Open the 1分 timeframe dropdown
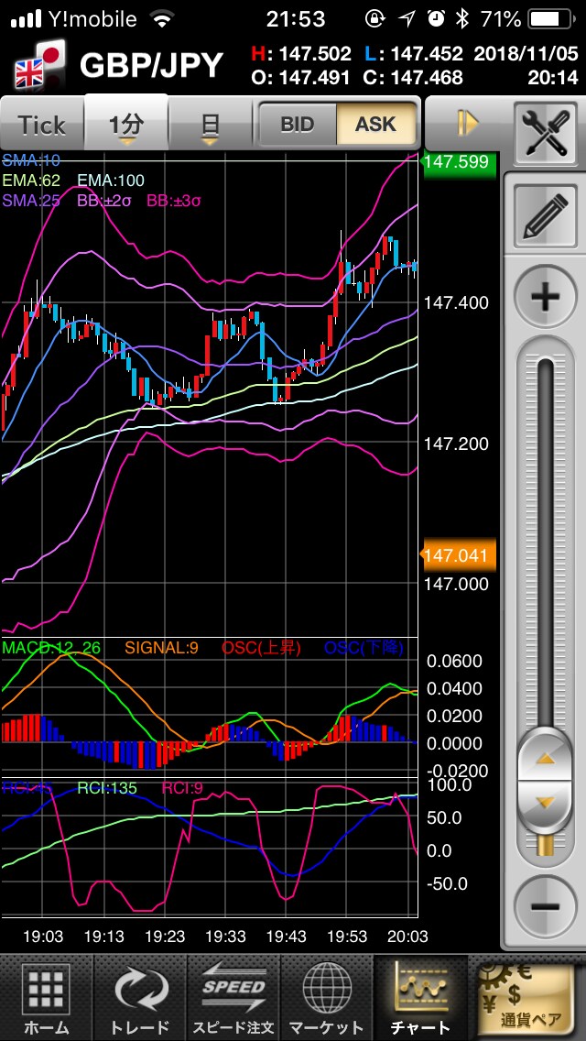The height and width of the screenshot is (1041, 586). click(x=126, y=122)
